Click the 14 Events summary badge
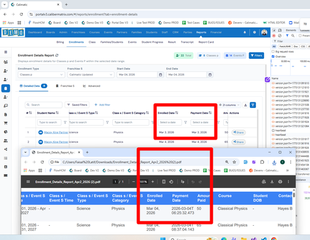Screen dimensions: 310x240 (x=235, y=55)
